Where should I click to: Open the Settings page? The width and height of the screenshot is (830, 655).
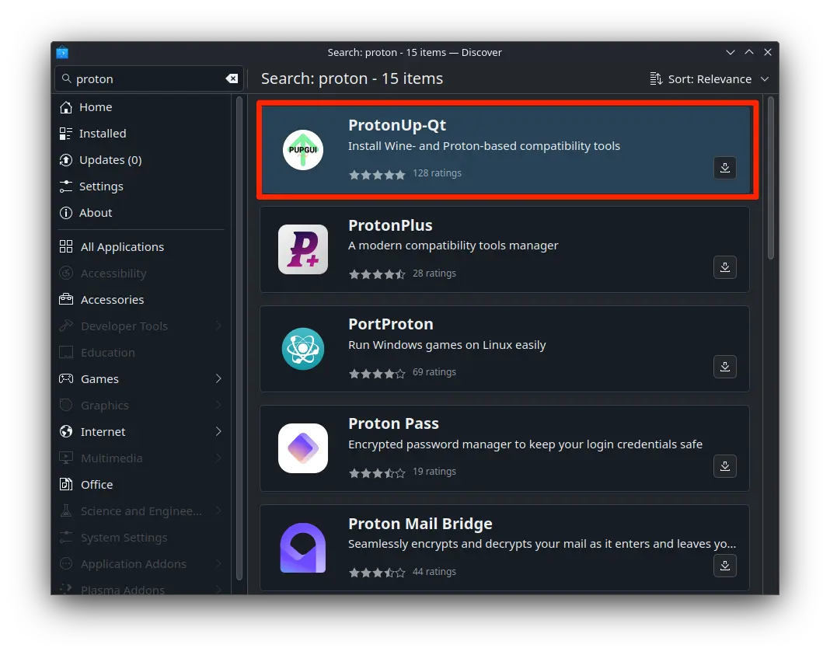click(141, 186)
